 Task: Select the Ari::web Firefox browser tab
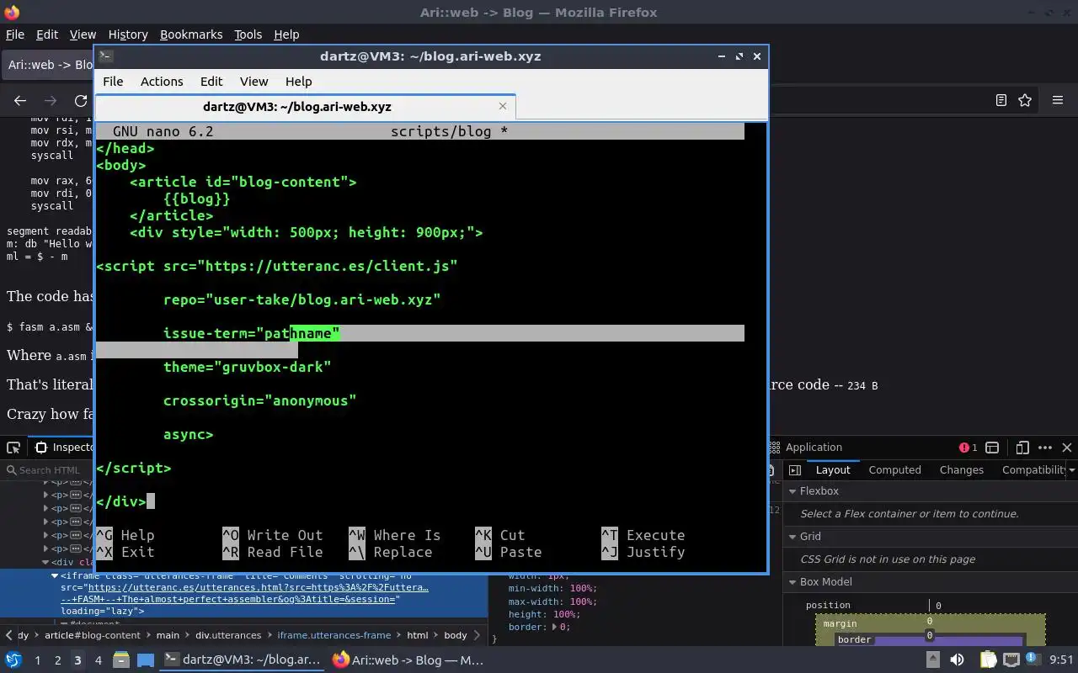49,65
